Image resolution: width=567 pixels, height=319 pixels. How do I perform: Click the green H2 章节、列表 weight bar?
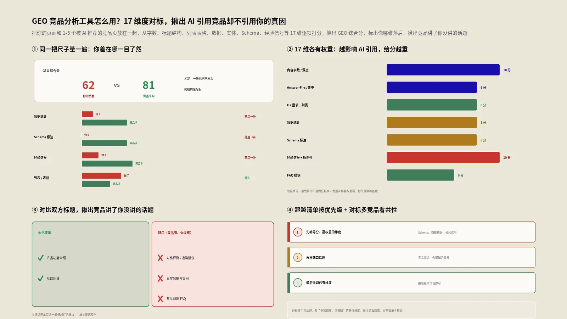pyautogui.click(x=432, y=105)
